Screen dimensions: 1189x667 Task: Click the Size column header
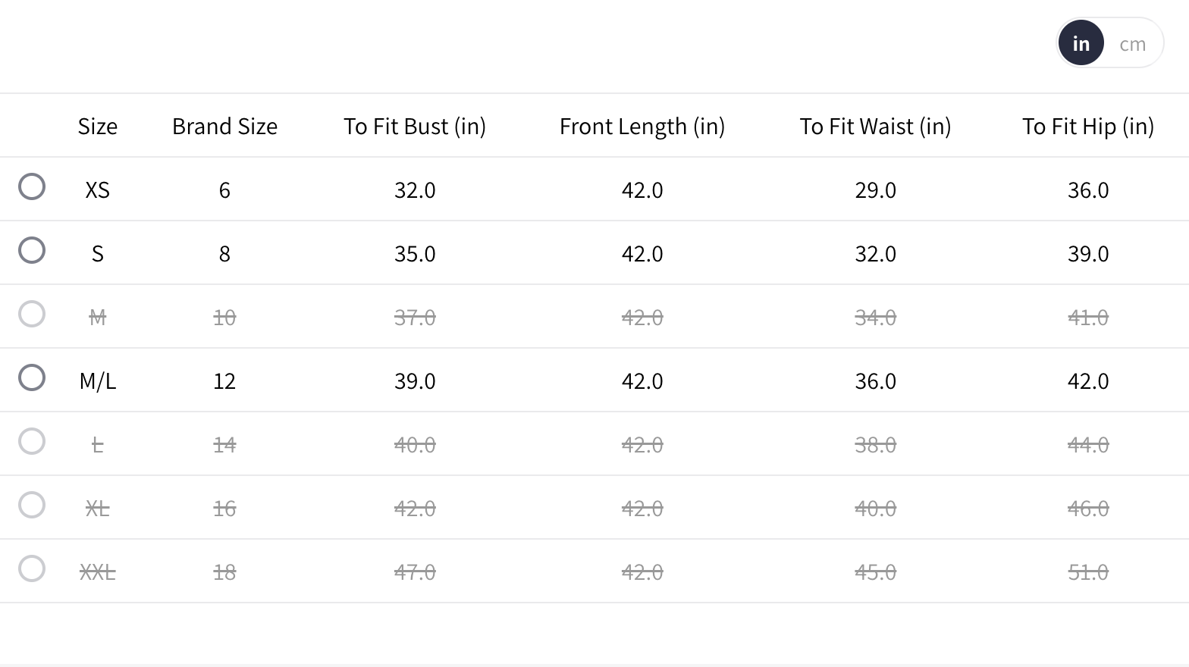[98, 127]
